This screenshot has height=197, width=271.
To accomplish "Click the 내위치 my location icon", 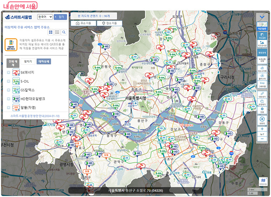I will click(262, 120).
